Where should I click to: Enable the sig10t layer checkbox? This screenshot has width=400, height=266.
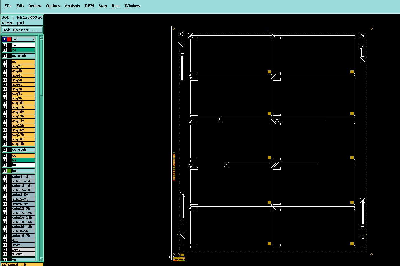click(x=5, y=103)
